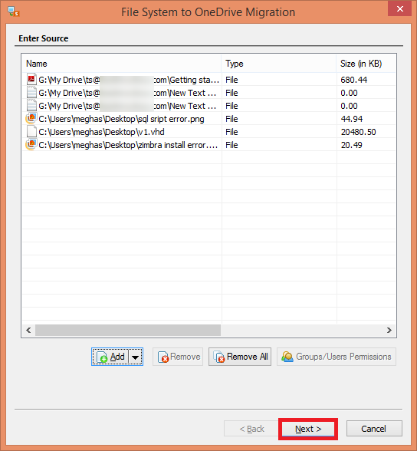Click the Remove All button label
This screenshot has width=417, height=451.
[x=247, y=357]
